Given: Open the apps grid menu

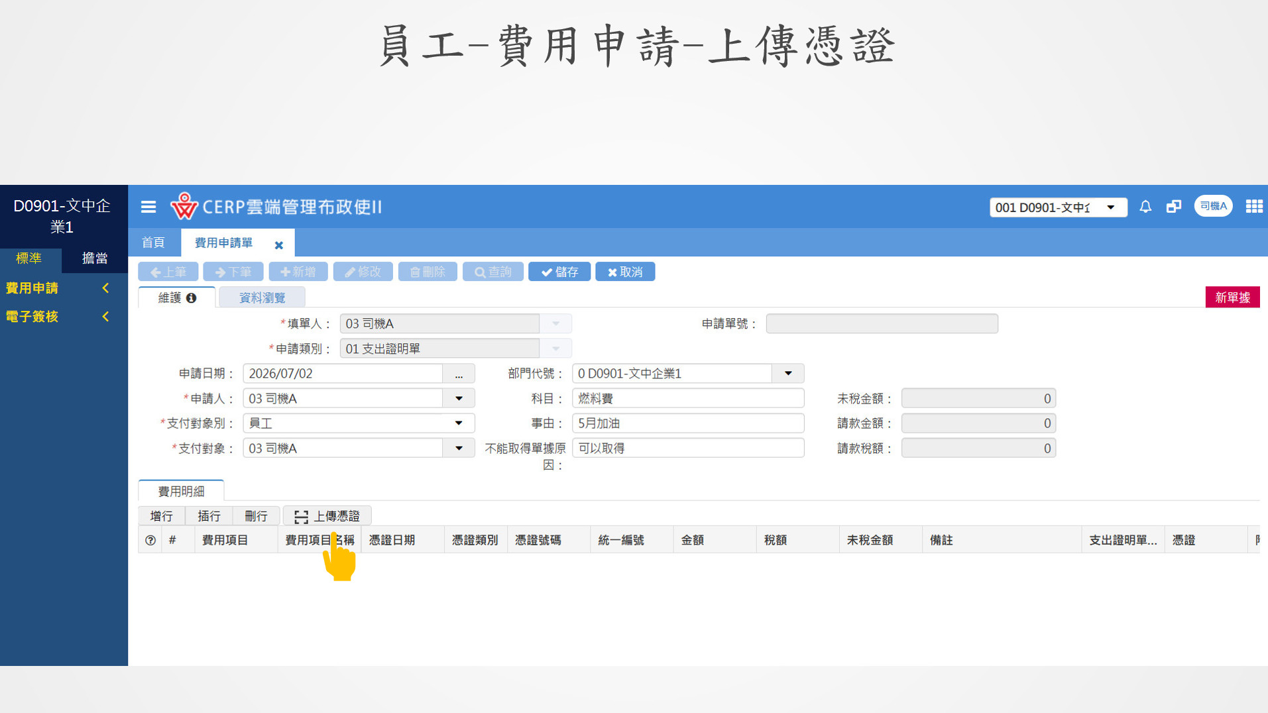Looking at the screenshot, I should click(x=1254, y=207).
